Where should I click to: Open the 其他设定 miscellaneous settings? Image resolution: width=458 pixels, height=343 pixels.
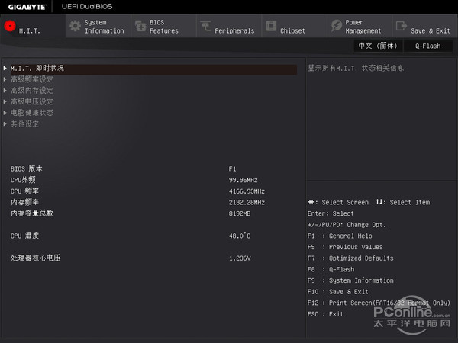click(x=24, y=123)
